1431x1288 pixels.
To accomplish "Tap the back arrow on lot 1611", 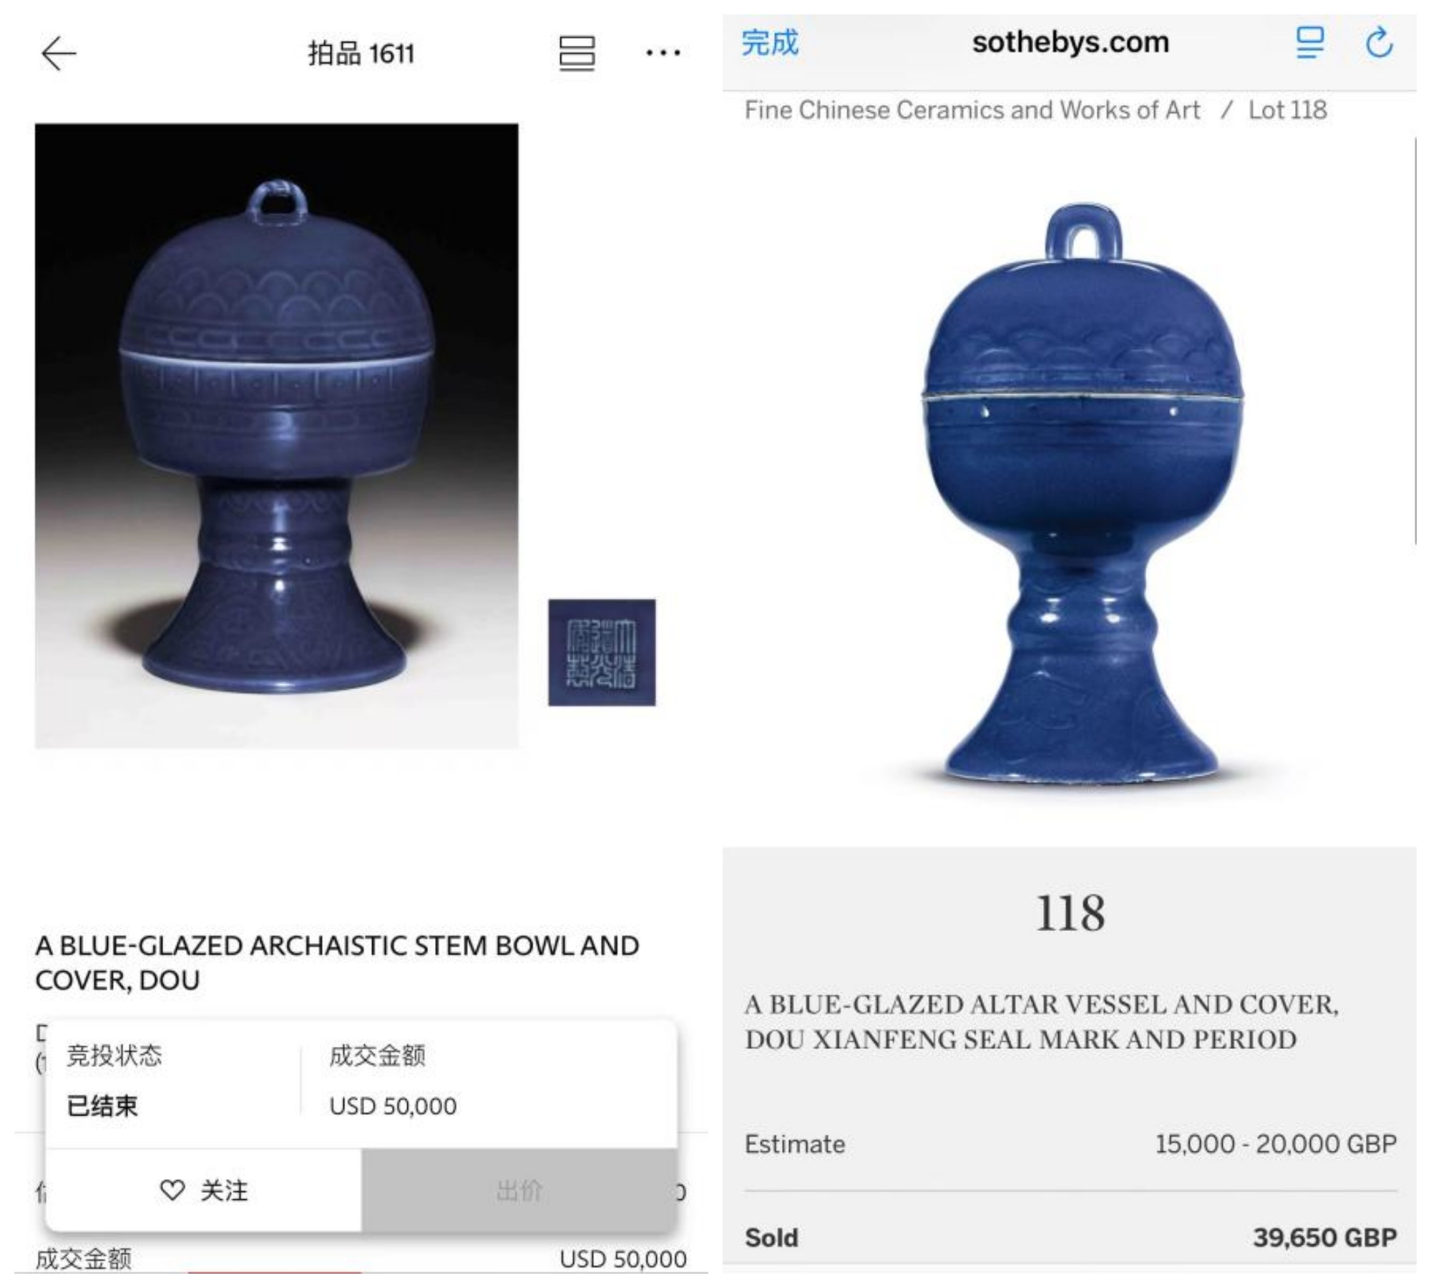I will click(58, 54).
